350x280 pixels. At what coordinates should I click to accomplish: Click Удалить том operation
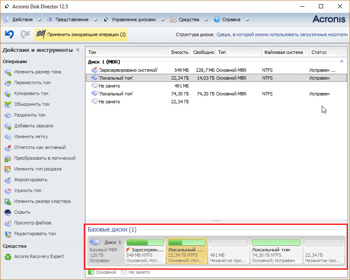point(28,191)
